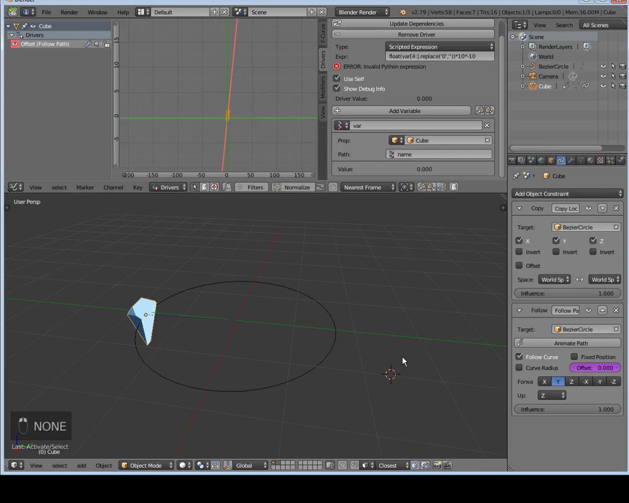
Task: Open Nearest Frame auto snap dropdown
Action: [x=368, y=187]
